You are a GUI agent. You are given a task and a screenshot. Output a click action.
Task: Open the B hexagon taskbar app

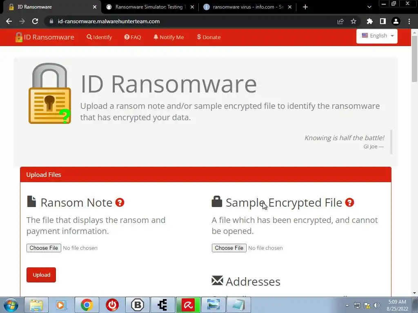tap(138, 305)
